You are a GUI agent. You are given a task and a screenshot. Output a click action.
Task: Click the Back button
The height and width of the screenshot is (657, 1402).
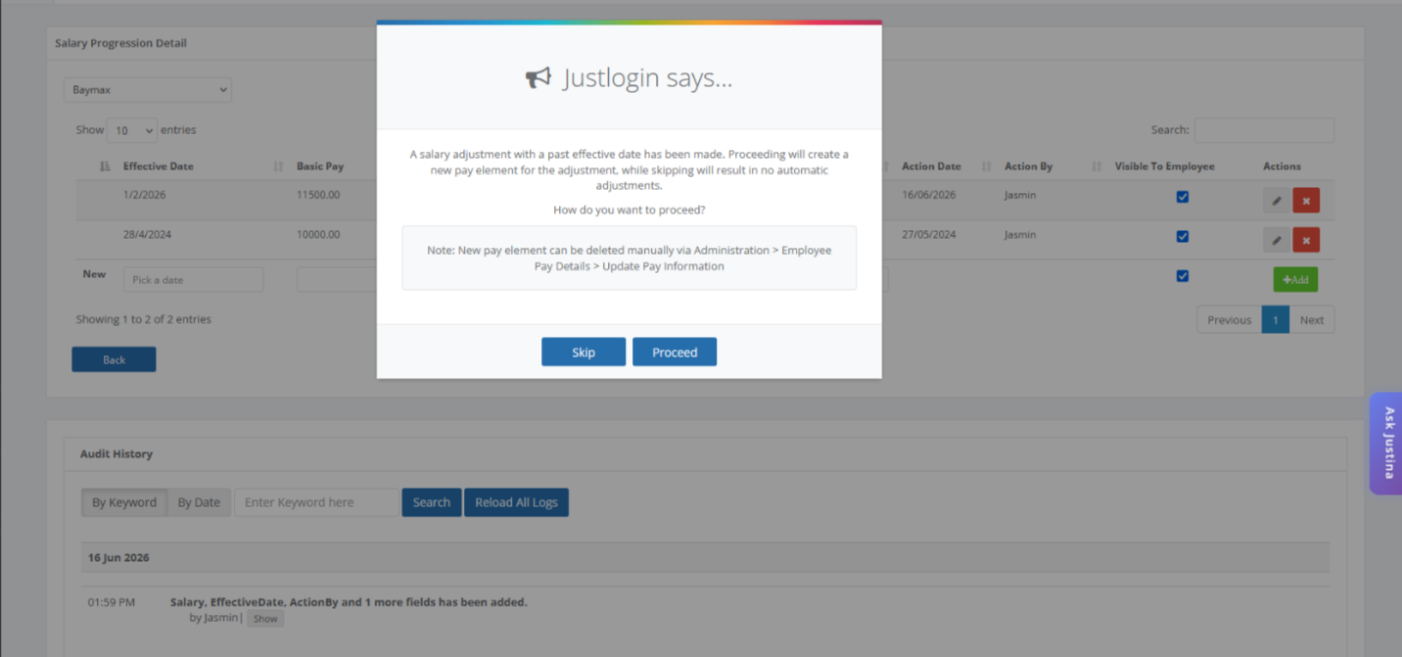pyautogui.click(x=114, y=359)
